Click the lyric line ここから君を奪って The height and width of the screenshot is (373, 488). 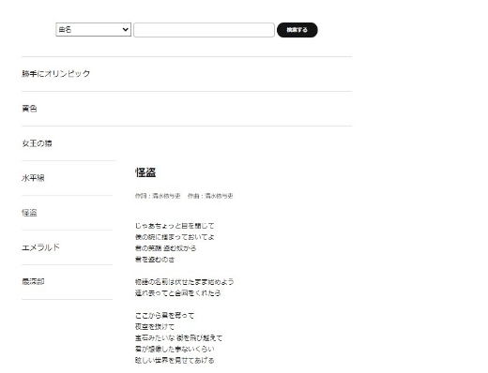(x=164, y=316)
